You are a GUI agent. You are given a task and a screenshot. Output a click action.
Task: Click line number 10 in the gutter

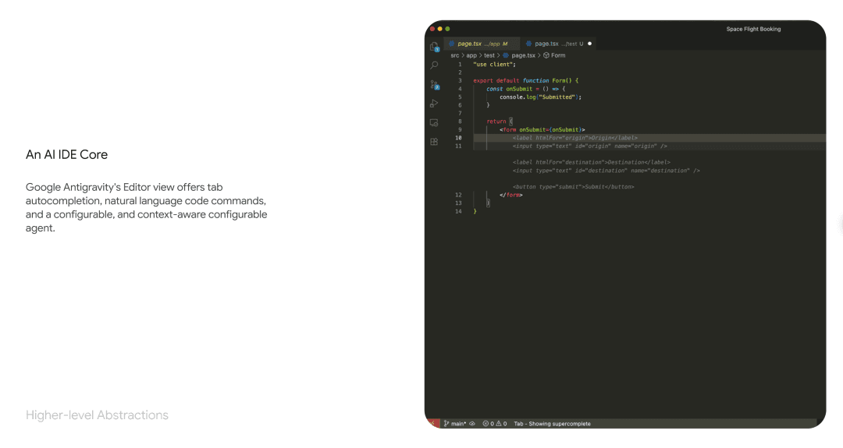tap(458, 138)
